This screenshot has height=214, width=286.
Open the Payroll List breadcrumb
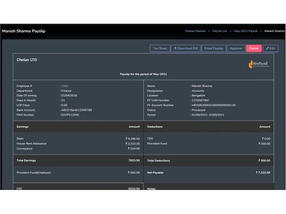(220, 31)
